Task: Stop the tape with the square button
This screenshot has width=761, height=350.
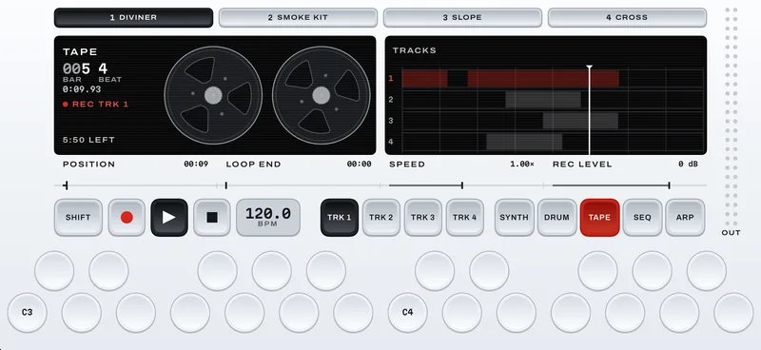Action: [x=212, y=218]
